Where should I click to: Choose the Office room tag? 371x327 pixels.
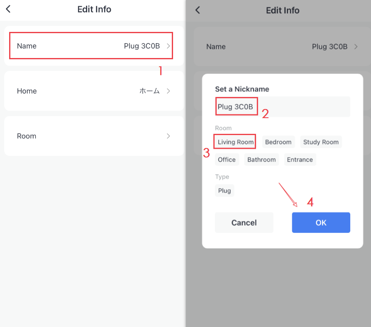click(227, 160)
